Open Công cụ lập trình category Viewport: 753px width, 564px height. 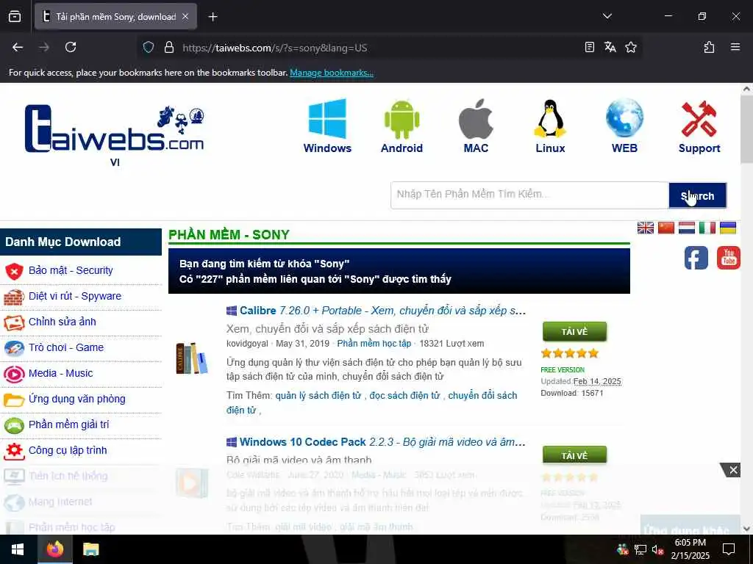pyautogui.click(x=68, y=450)
